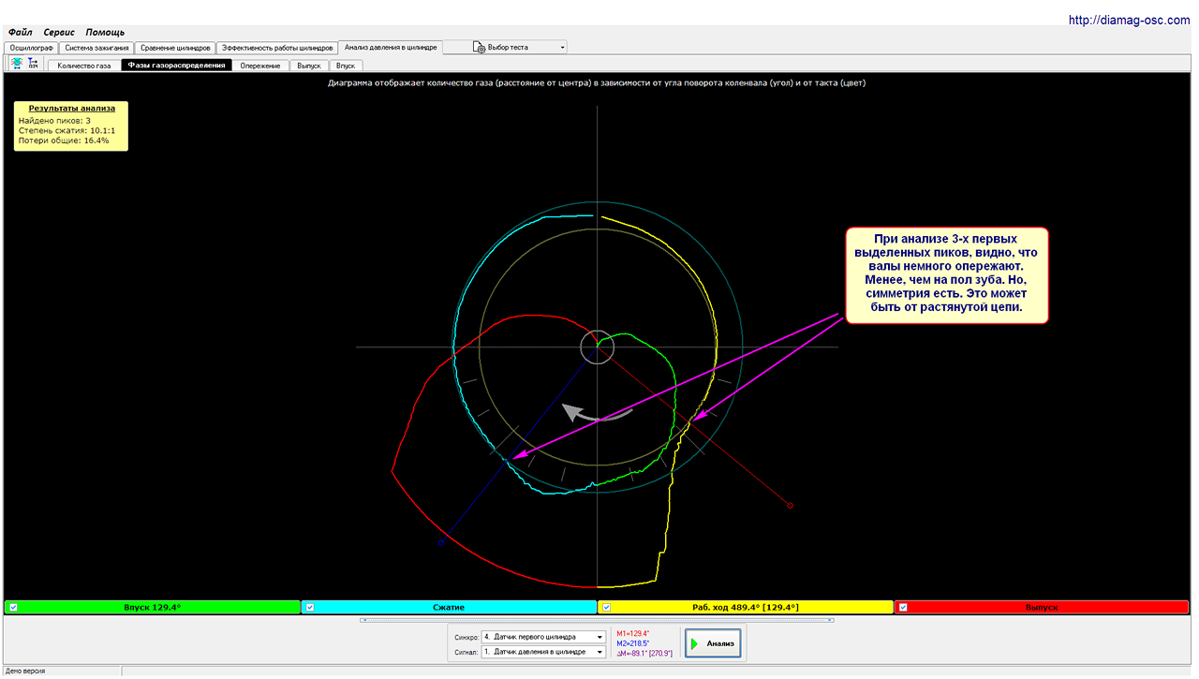Toggle the Выпуск stroke checkbox in red bar
1199x679 pixels.
(x=903, y=607)
